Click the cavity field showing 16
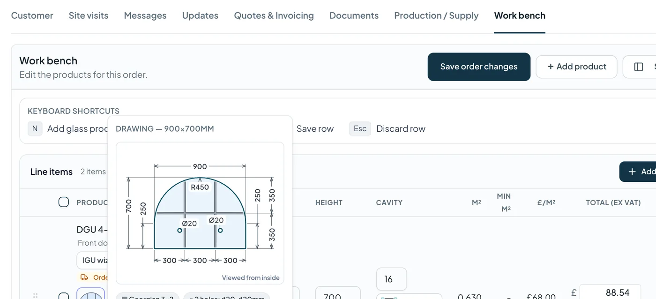The image size is (656, 299). (392, 279)
